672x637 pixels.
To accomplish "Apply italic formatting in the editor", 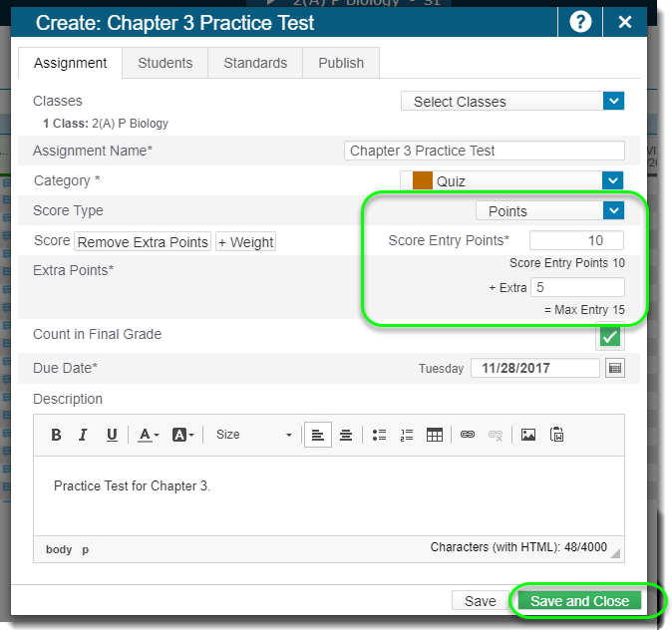I will point(84,435).
